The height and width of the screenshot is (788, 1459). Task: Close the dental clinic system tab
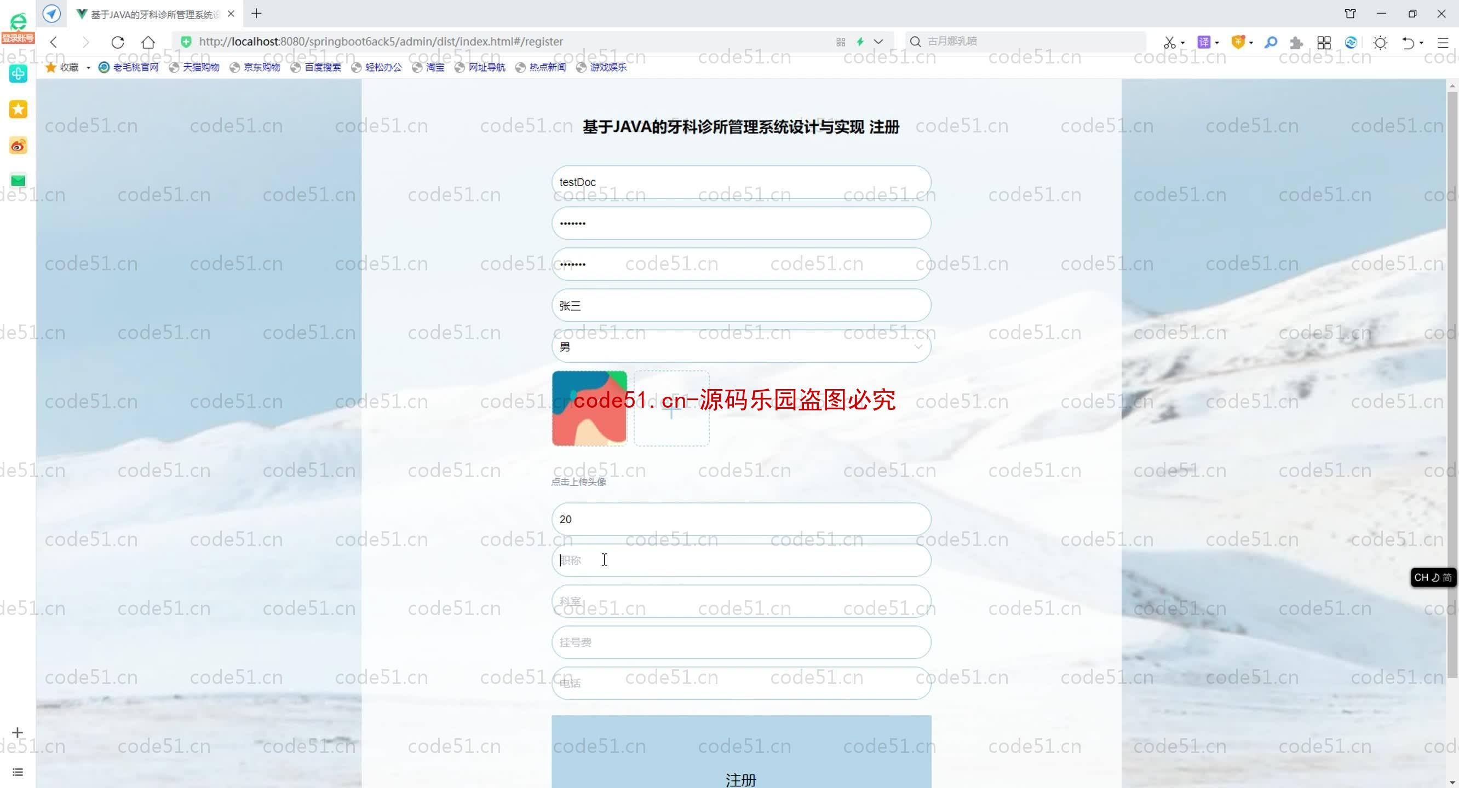pos(231,14)
